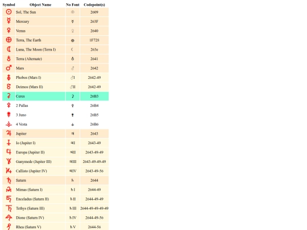Image resolution: width=307 pixels, height=230 pixels.
Task: Click the red Tethys symbol
Action: [9, 208]
